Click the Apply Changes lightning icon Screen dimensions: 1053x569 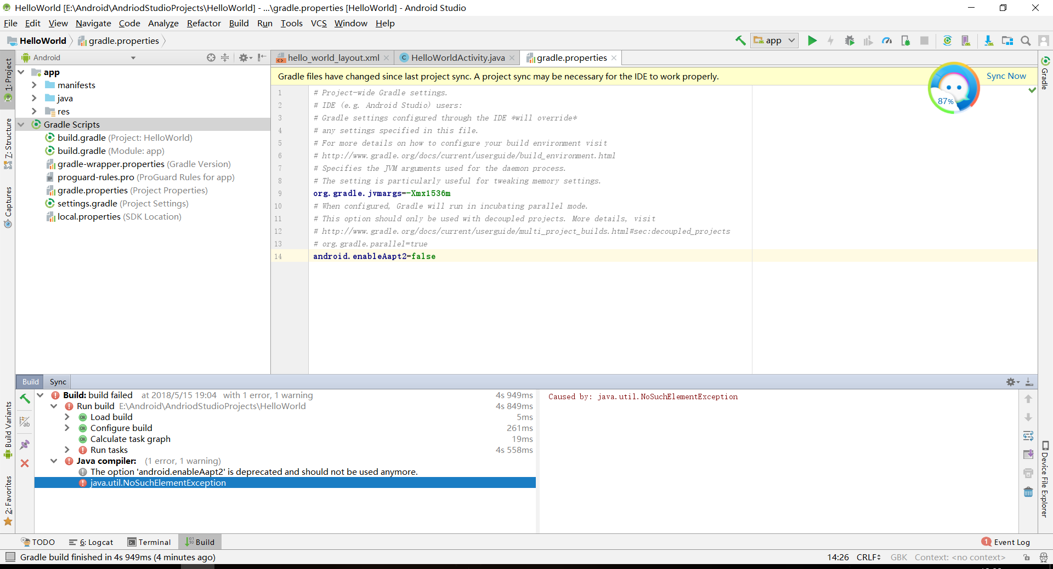[x=830, y=41]
